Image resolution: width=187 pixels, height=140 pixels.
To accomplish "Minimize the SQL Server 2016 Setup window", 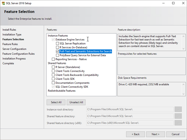I will tap(164, 3).
